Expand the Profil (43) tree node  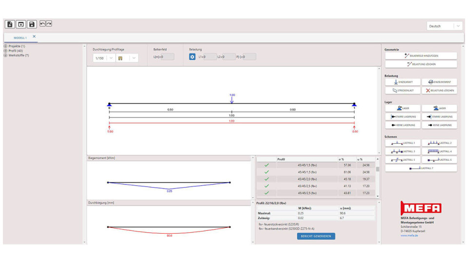click(5, 51)
